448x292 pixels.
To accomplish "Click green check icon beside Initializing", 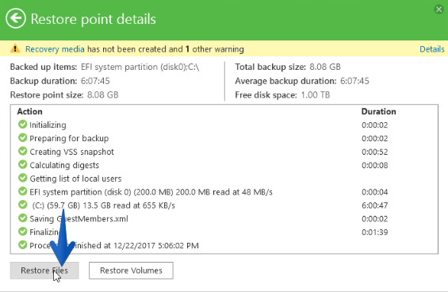I will (x=22, y=125).
